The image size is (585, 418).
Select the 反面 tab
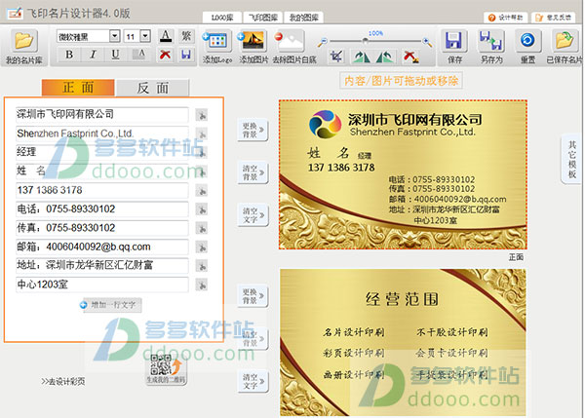point(153,88)
